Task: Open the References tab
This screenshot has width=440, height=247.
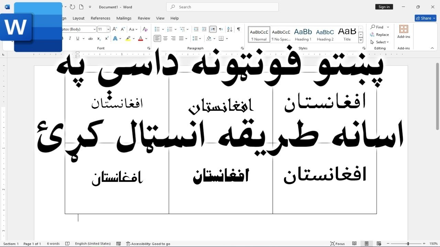Action: coord(100,18)
